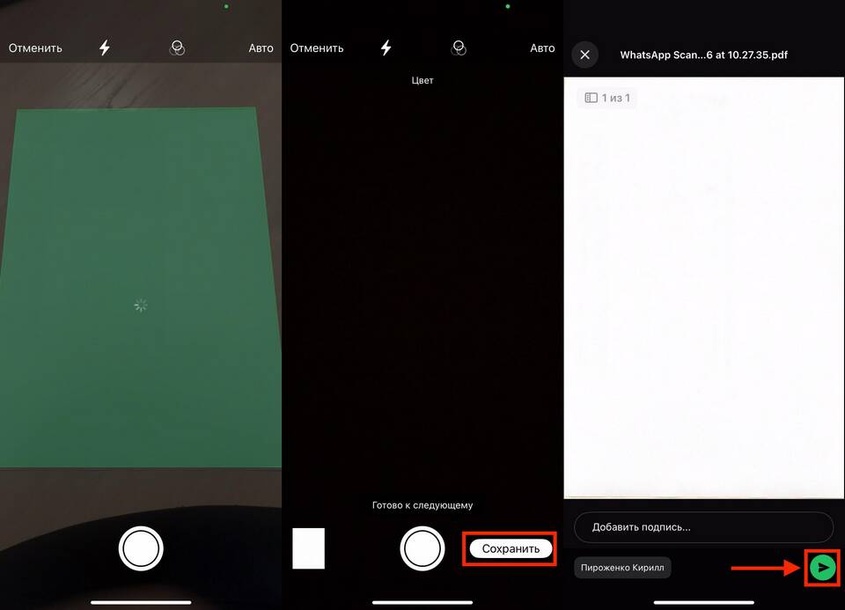Toggle Авто capture mode on the middle screen
The image size is (845, 610).
[542, 48]
